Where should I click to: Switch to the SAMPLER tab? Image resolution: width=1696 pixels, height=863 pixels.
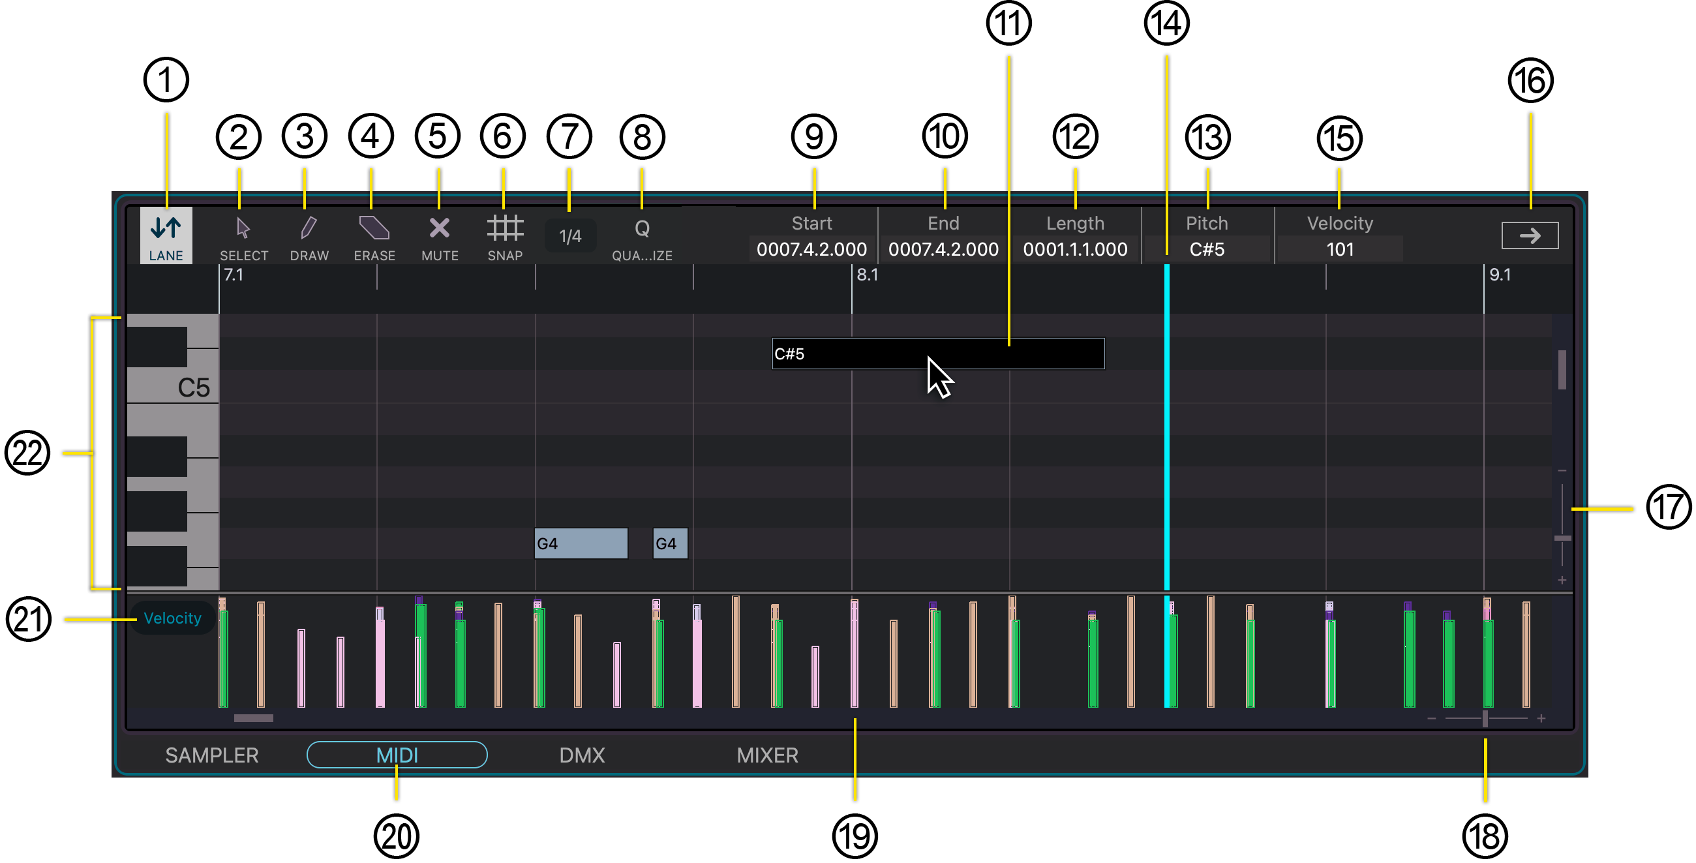[x=211, y=755]
